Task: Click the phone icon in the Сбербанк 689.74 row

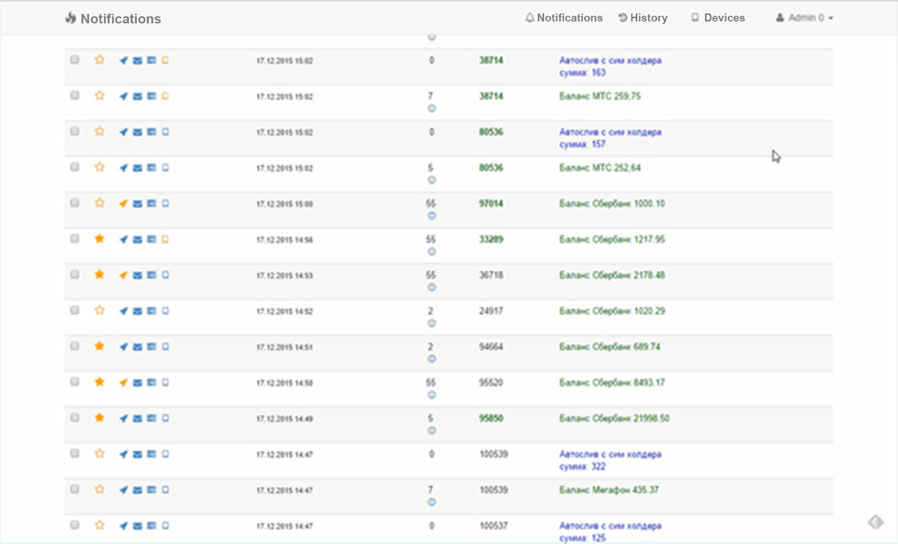Action: (x=165, y=347)
